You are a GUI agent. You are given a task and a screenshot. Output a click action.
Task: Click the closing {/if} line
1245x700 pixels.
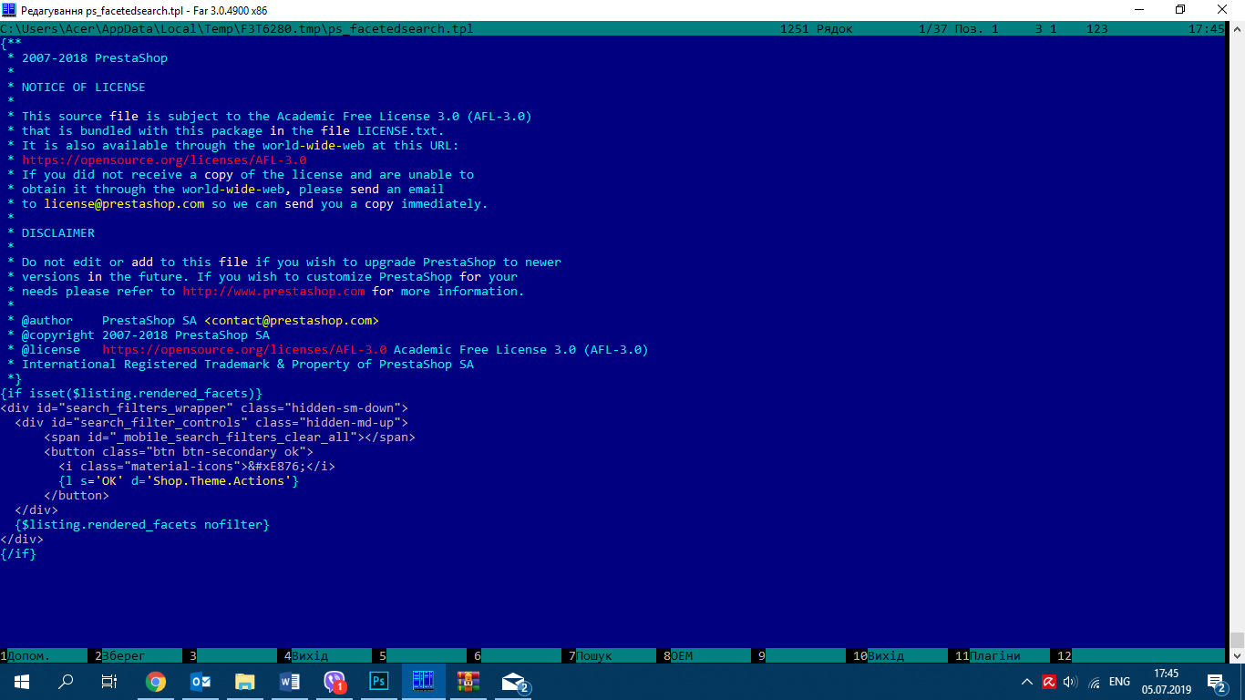18,553
